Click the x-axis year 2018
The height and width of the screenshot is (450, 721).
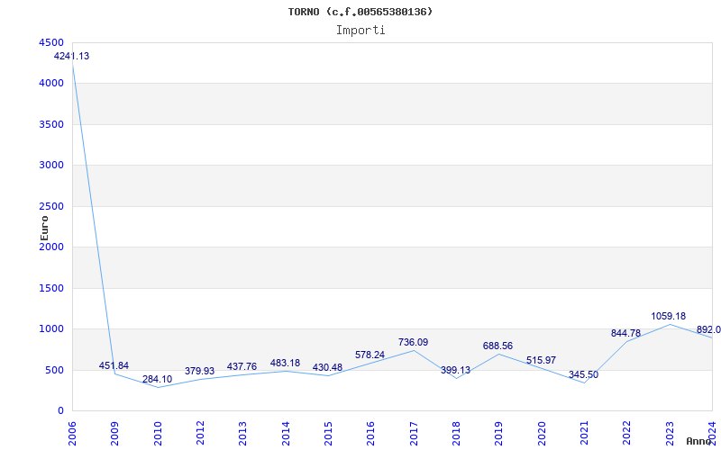pyautogui.click(x=456, y=434)
